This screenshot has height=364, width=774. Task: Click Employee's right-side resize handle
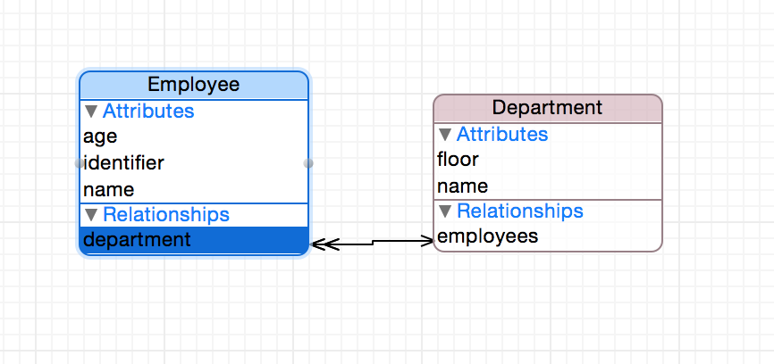pyautogui.click(x=308, y=163)
